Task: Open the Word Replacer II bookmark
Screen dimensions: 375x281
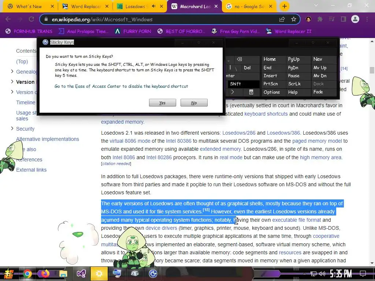Action: click(x=289, y=31)
